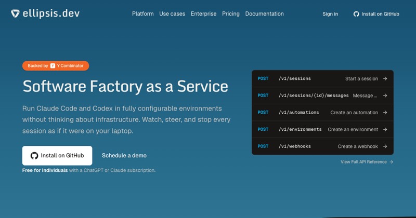
Task: Open the Platform menu item
Action: pyautogui.click(x=142, y=14)
